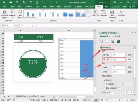138x102 pixels.
Task: Click the 移动图表 icon
Action: coord(121,13)
